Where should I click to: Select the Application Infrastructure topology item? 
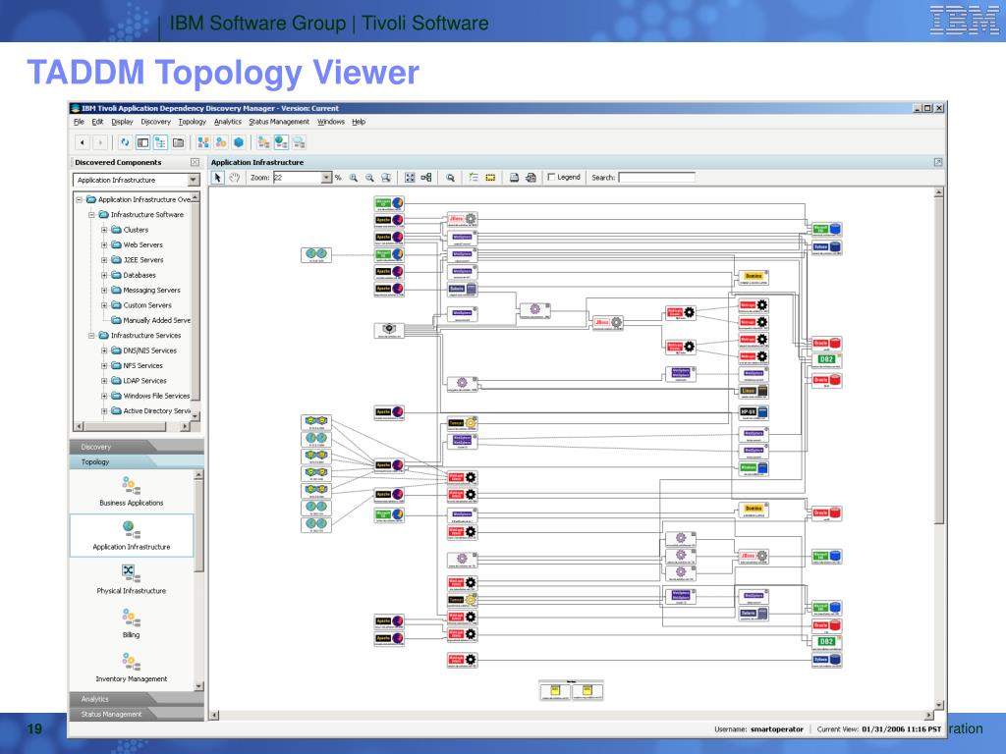click(131, 535)
